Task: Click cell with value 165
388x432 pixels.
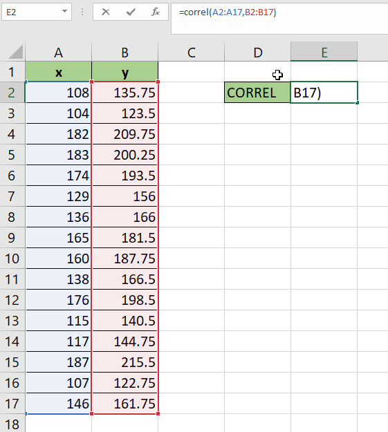Action: [x=59, y=238]
